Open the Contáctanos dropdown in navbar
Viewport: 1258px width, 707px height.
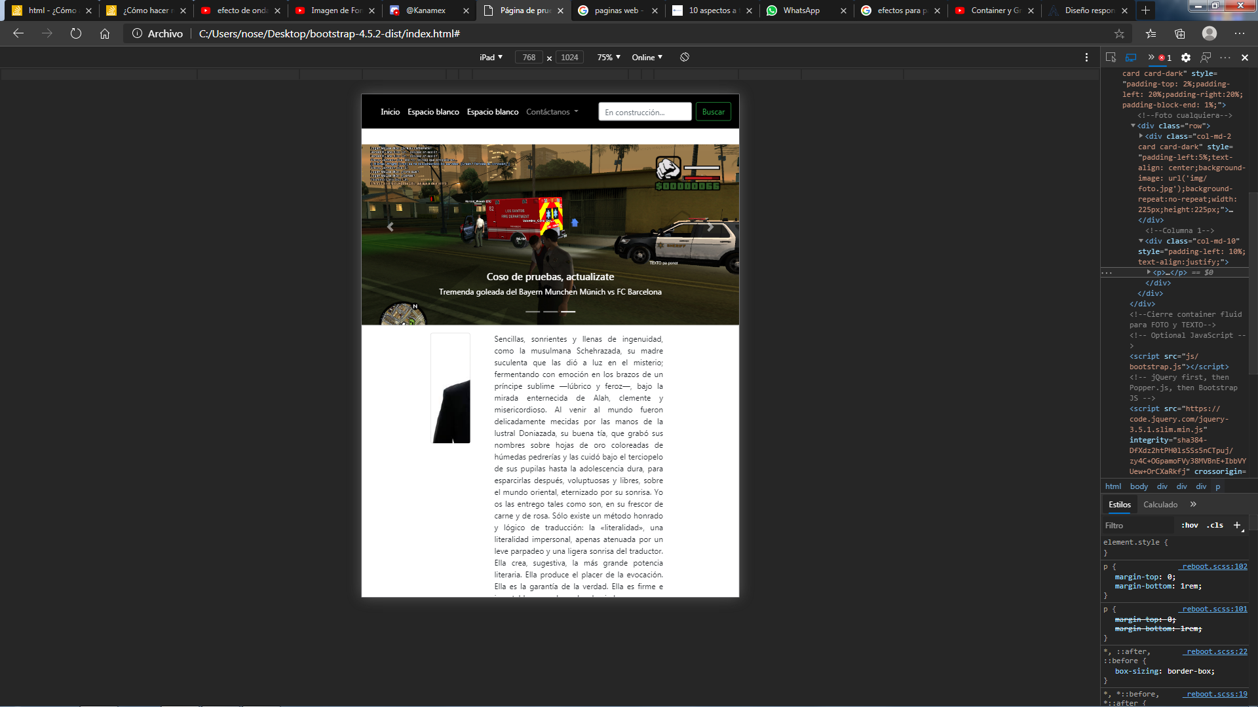point(552,112)
